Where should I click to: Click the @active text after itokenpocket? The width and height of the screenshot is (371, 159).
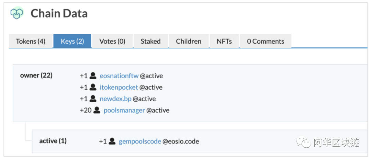pyautogui.click(x=151, y=87)
